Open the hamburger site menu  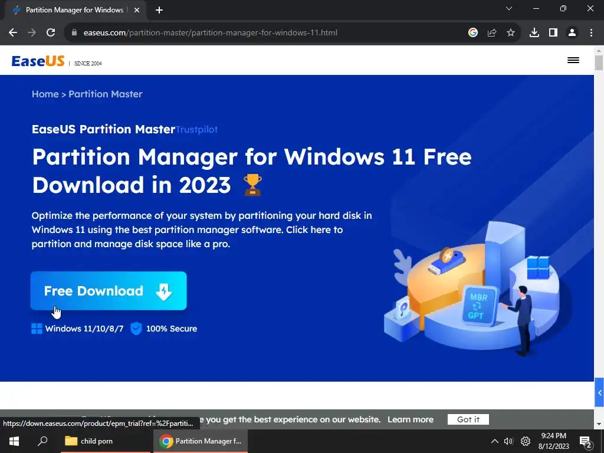[x=573, y=60]
